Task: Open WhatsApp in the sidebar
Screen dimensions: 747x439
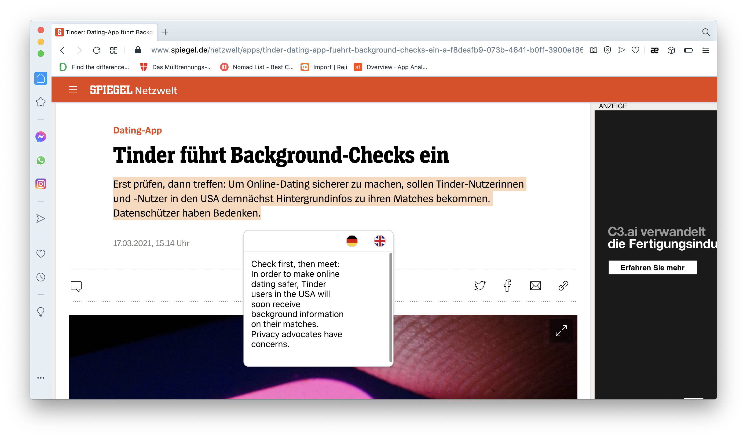Action: coord(41,160)
